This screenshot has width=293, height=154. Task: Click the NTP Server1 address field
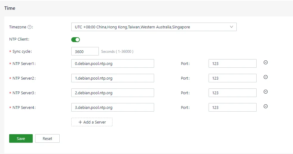(113, 63)
